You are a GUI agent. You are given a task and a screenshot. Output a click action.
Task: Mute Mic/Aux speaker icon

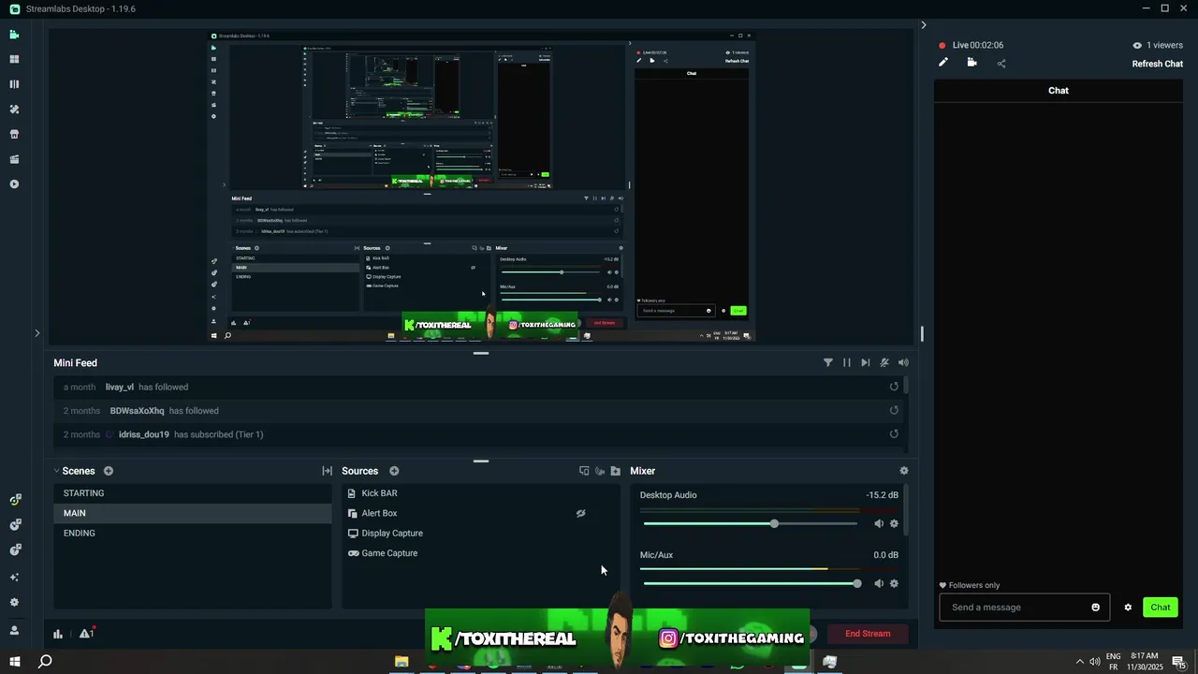878,584
